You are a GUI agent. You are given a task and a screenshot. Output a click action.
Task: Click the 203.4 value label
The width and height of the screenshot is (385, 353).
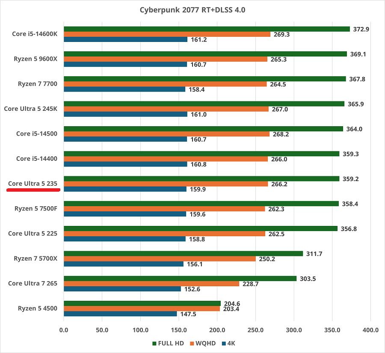pyautogui.click(x=231, y=309)
